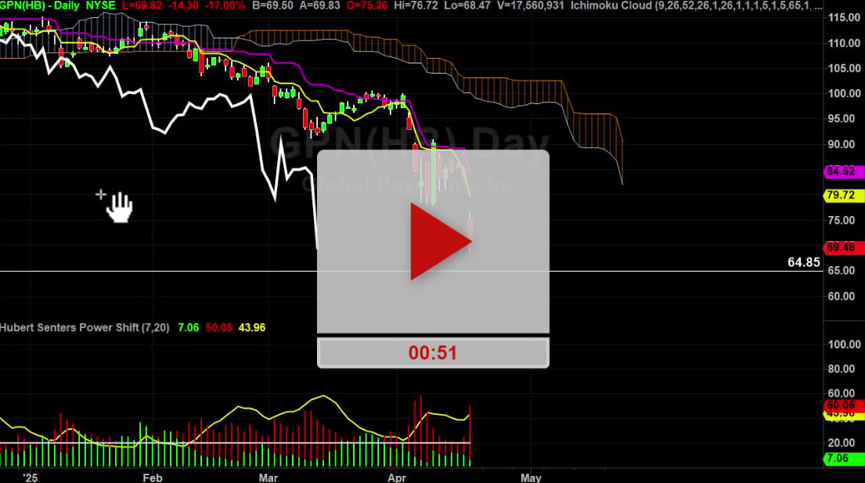Click the Hubert Senters Power Shift label
865x483 pixels.
coord(85,327)
